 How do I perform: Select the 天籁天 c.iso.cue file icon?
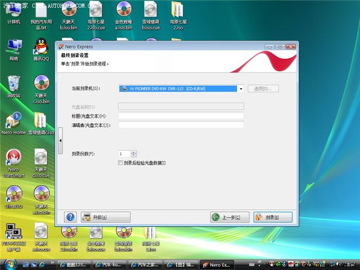pyautogui.click(x=41, y=163)
